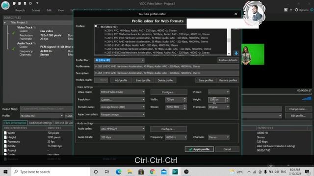Viewport: 314px width, 176px height.
Task: Open the Video codec dropdown
Action: tap(123, 92)
